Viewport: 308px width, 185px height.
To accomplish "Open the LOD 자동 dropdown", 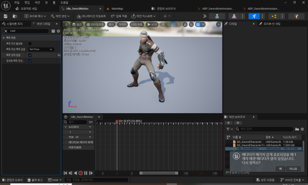I will click(137, 25).
